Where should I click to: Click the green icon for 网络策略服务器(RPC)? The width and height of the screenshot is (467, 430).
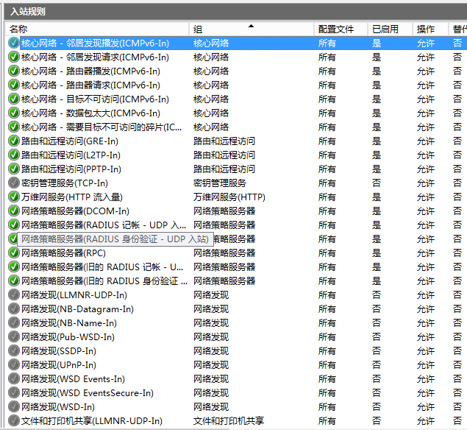(14, 253)
